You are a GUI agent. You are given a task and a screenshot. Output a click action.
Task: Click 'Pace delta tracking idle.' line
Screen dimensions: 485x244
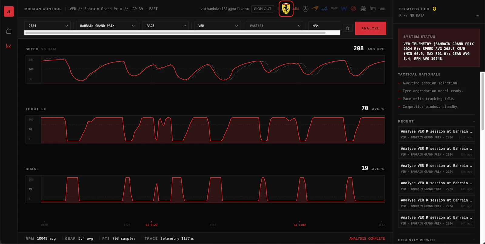click(x=429, y=99)
